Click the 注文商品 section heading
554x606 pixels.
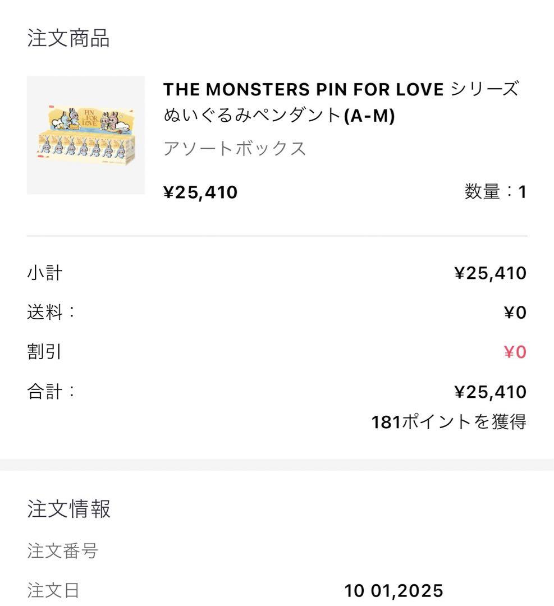pyautogui.click(x=68, y=38)
